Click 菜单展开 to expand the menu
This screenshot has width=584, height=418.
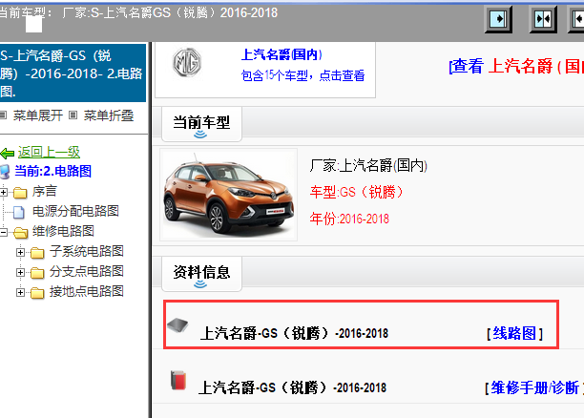click(x=37, y=115)
